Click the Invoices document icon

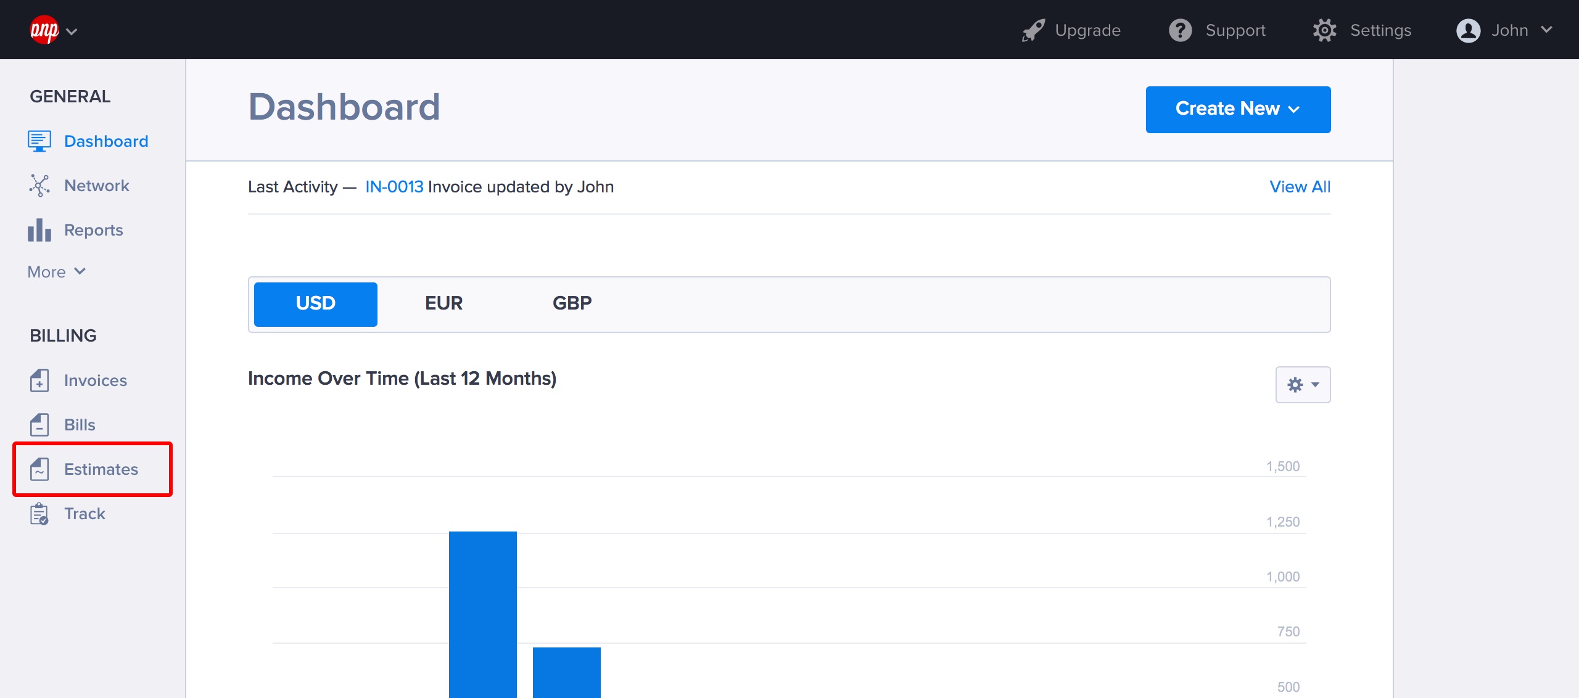[x=39, y=380]
